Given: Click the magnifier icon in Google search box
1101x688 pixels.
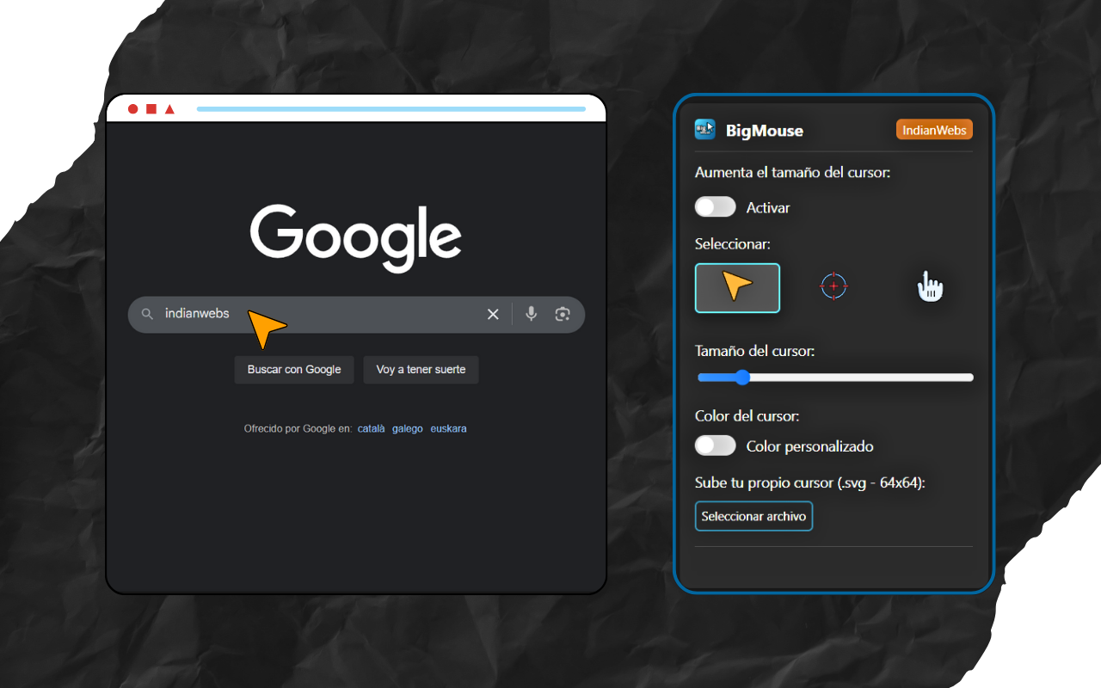Looking at the screenshot, I should [147, 315].
